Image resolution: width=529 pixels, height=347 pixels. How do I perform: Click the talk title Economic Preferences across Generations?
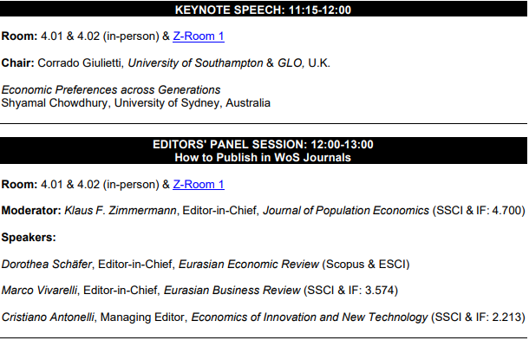(x=111, y=90)
